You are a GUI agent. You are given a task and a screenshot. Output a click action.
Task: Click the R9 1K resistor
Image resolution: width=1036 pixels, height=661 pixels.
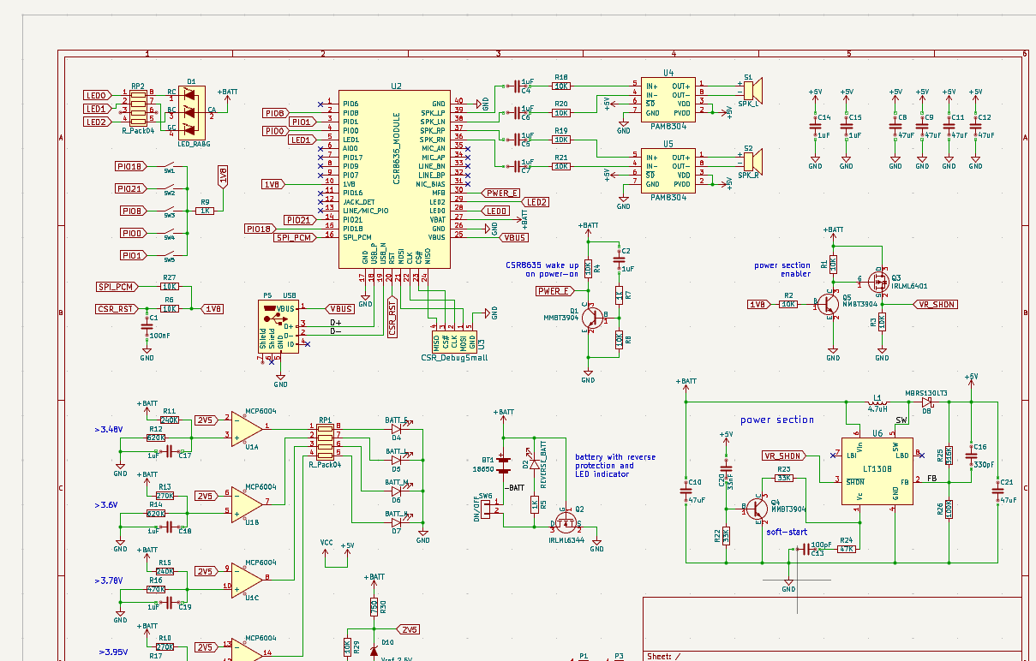tap(205, 211)
